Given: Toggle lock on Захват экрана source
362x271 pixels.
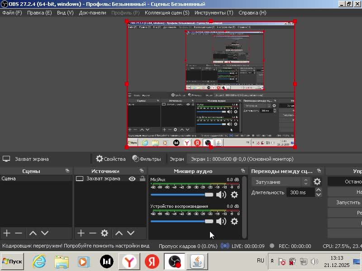Looking at the screenshot, I should (142, 179).
